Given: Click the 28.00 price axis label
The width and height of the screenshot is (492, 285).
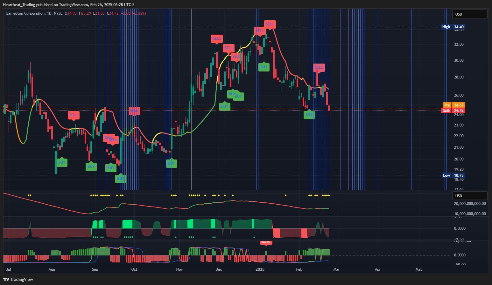Looking at the screenshot, I should coord(459,77).
